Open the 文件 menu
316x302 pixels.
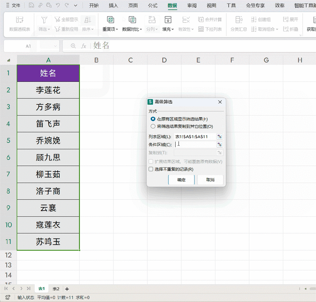(x=13, y=5)
